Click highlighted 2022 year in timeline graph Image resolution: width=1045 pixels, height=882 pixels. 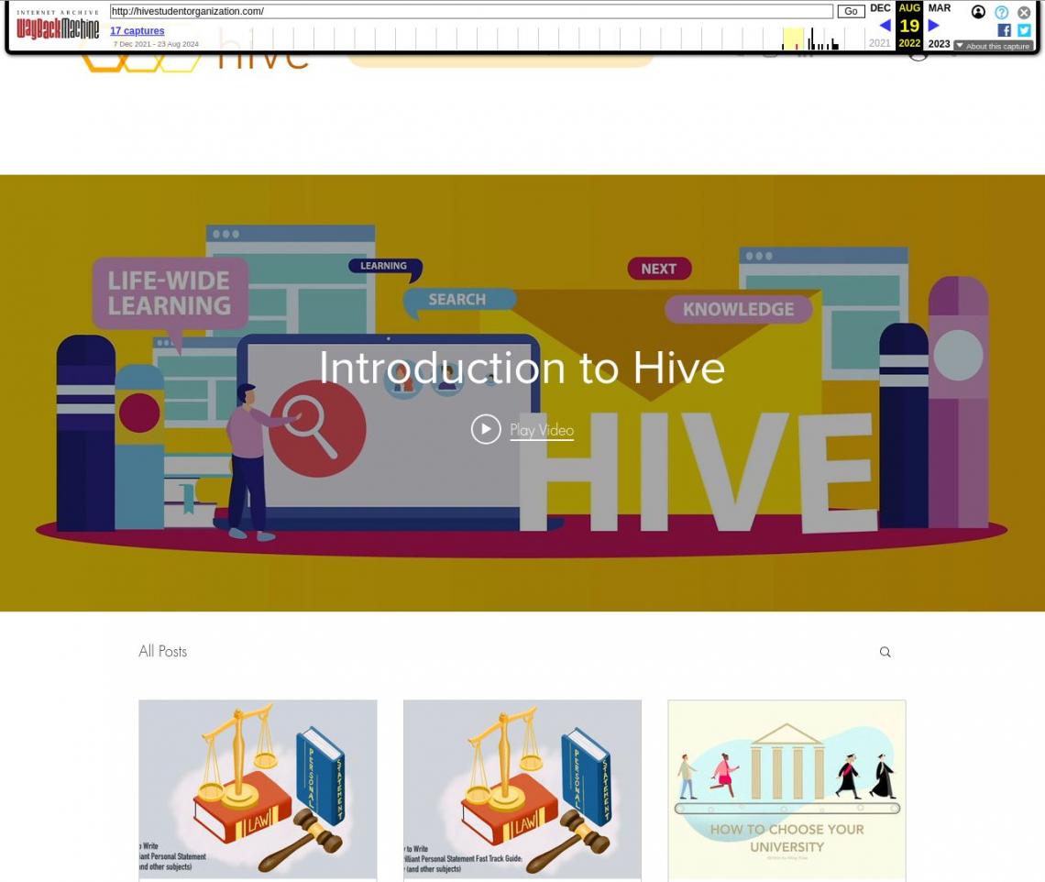click(793, 39)
